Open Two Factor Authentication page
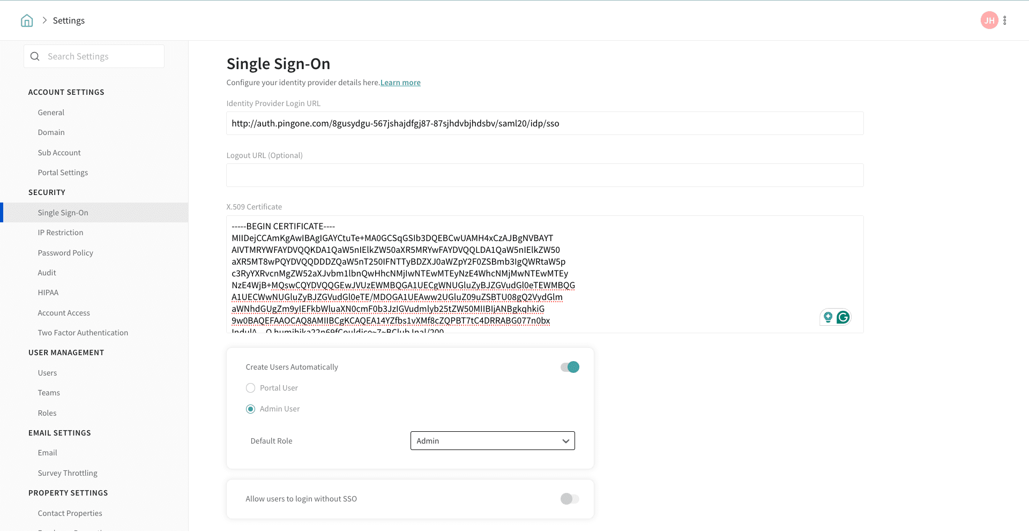This screenshot has width=1029, height=532. coord(83,333)
